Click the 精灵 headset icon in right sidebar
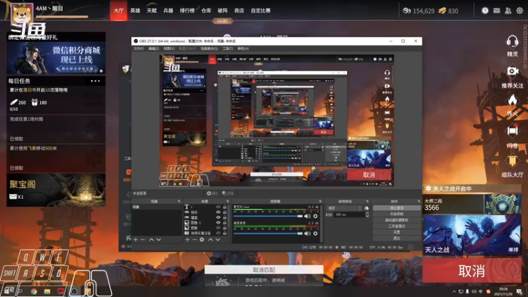 tap(512, 42)
